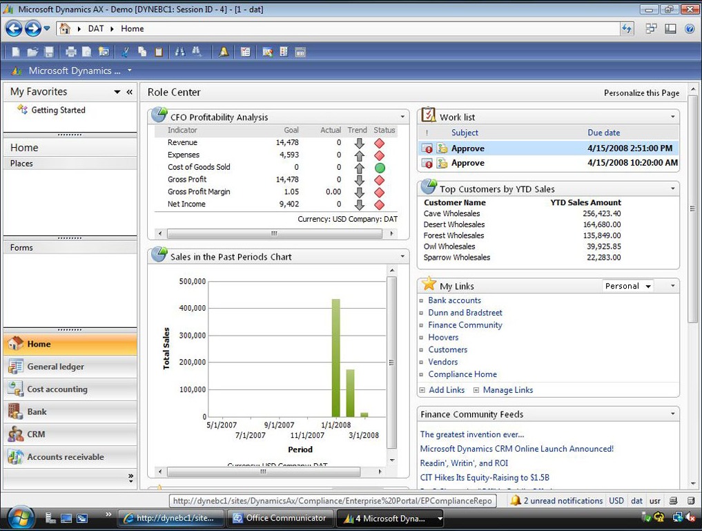This screenshot has width=702, height=531.
Task: Open the Dunn and Bradstreet link
Action: pyautogui.click(x=465, y=313)
